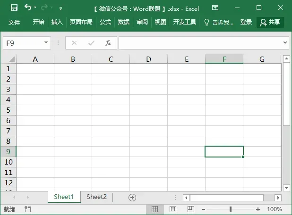Click the Ribbon Display Options icon
The width and height of the screenshot is (292, 215).
(x=215, y=8)
